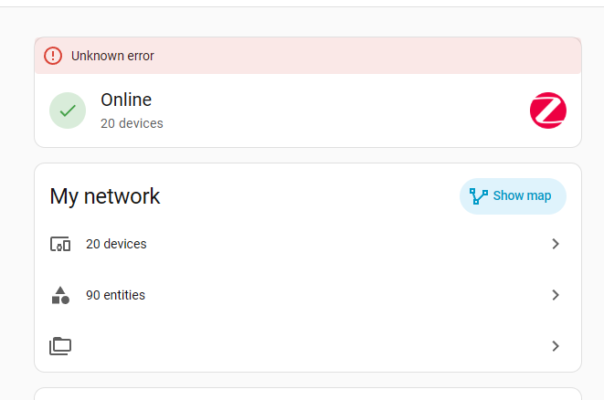
Task: Click the shapes icon beside 90 entities
Action: coord(60,295)
